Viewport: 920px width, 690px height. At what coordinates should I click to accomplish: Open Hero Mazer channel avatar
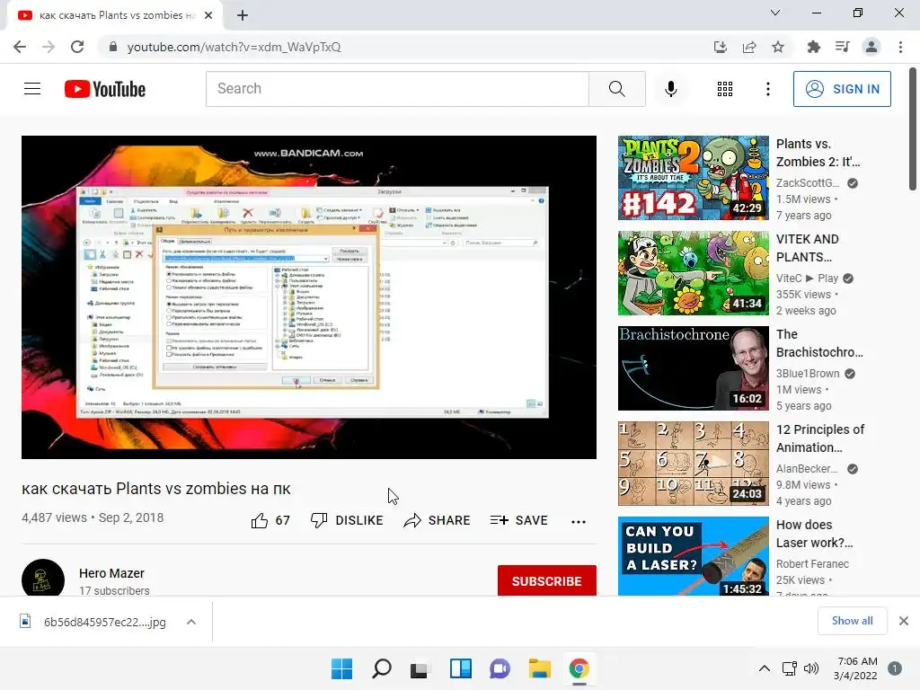[43, 579]
